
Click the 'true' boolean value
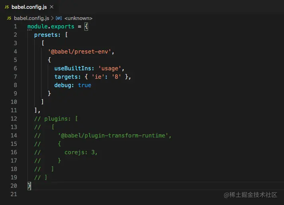tap(84, 85)
